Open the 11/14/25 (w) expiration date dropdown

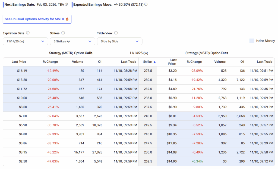pos(25,41)
